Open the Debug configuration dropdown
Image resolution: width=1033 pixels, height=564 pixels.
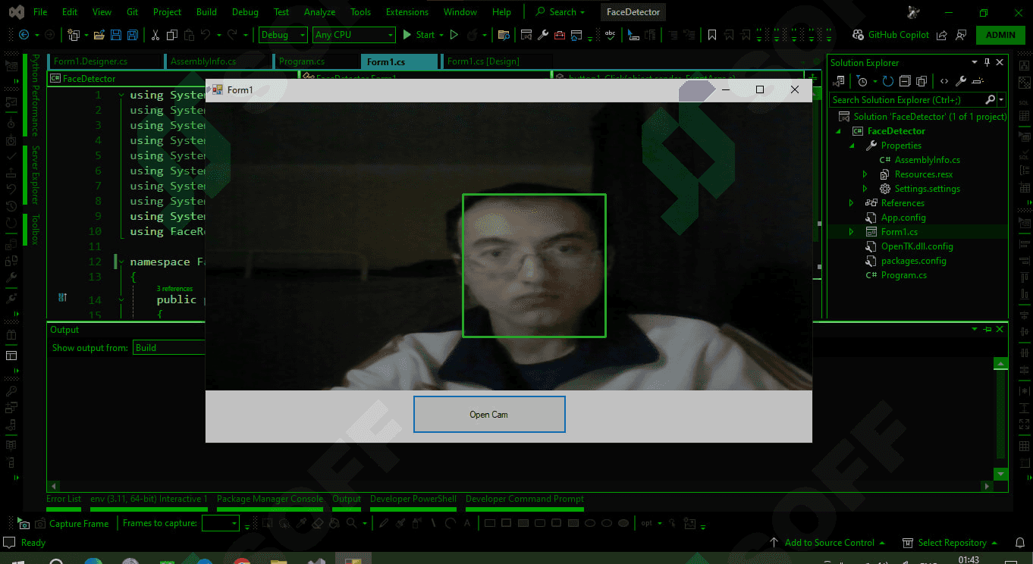click(283, 35)
